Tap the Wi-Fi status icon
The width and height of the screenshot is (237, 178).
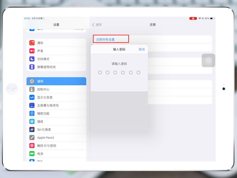click(x=200, y=18)
